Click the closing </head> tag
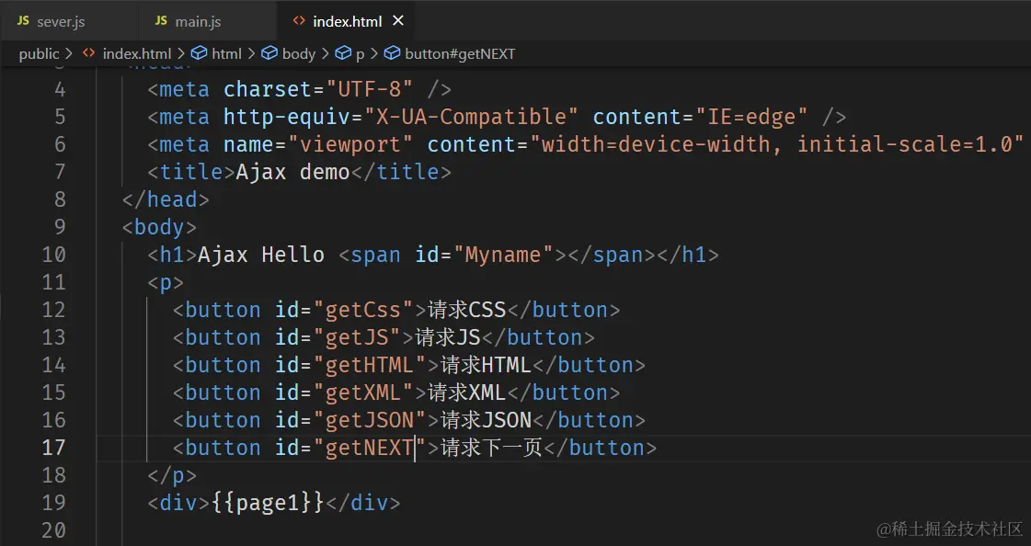 166,199
